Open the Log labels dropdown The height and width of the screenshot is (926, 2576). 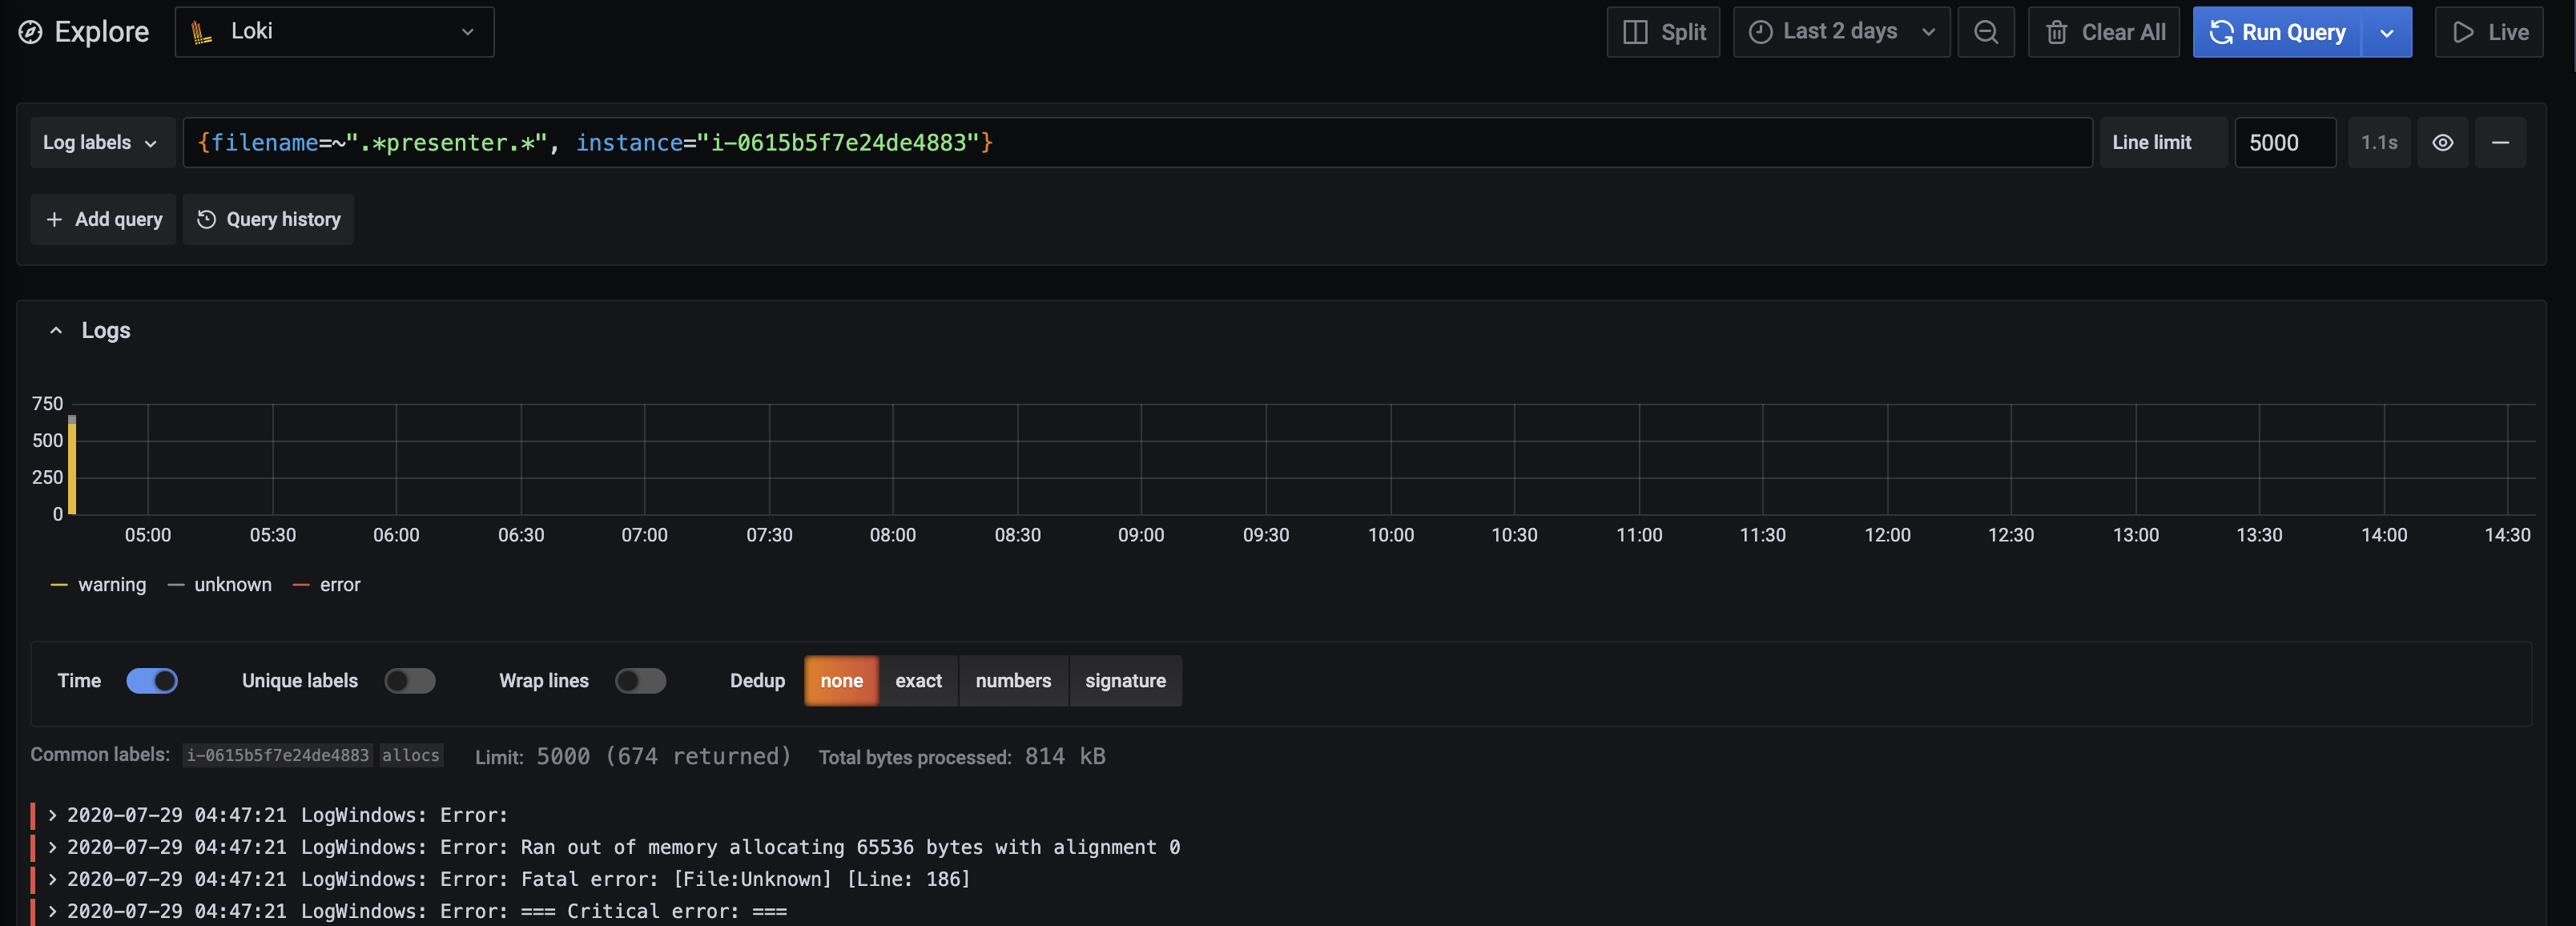pos(101,142)
